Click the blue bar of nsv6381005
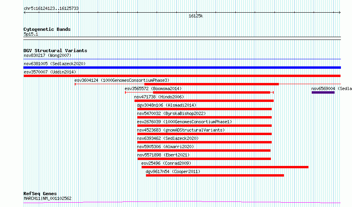The width and height of the screenshot is (352, 207). 182,68
